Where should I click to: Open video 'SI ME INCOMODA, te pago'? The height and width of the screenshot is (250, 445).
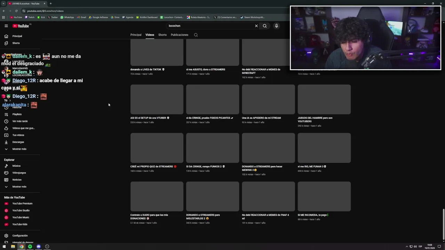313,215
